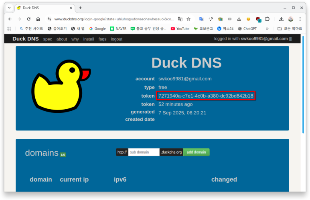Screen dimensions: 310x200
Task: Open the spec page link
Action: (47, 39)
